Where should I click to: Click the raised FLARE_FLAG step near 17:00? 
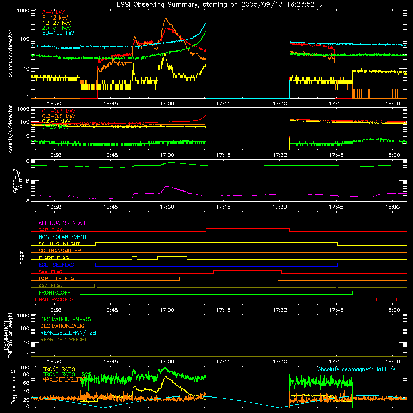click(x=172, y=256)
